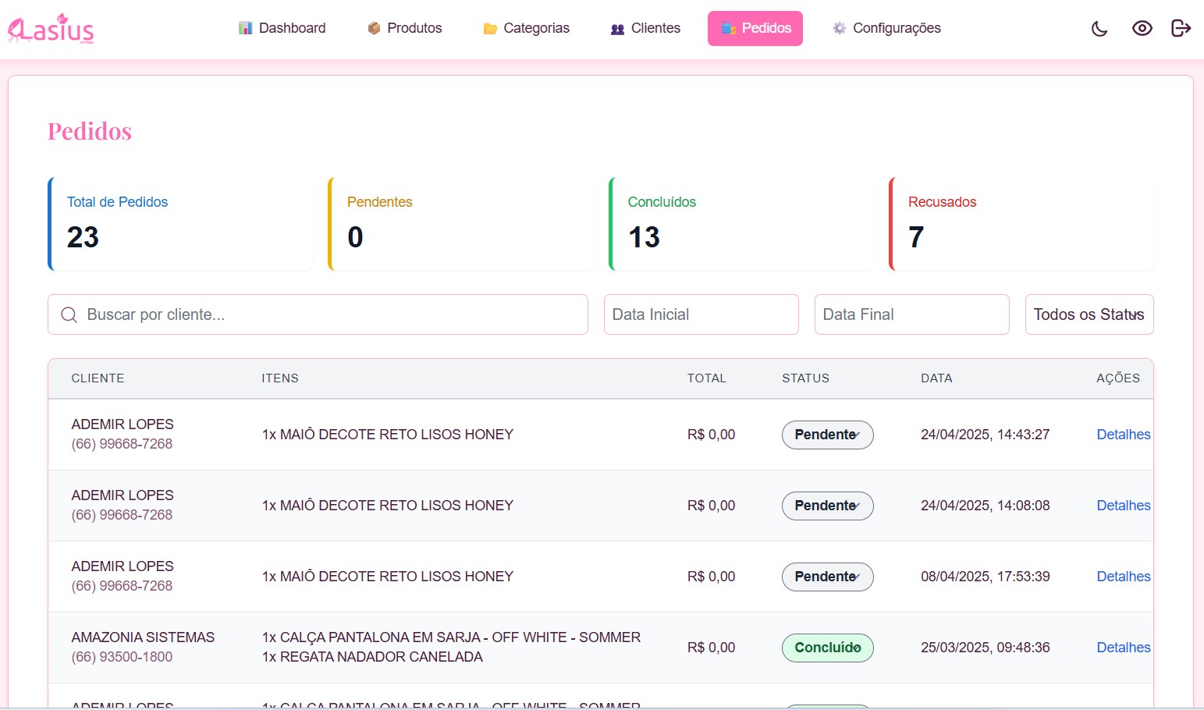
Task: Open Detalhes for 08/04/2025 17:53:39 order
Action: 1124,577
